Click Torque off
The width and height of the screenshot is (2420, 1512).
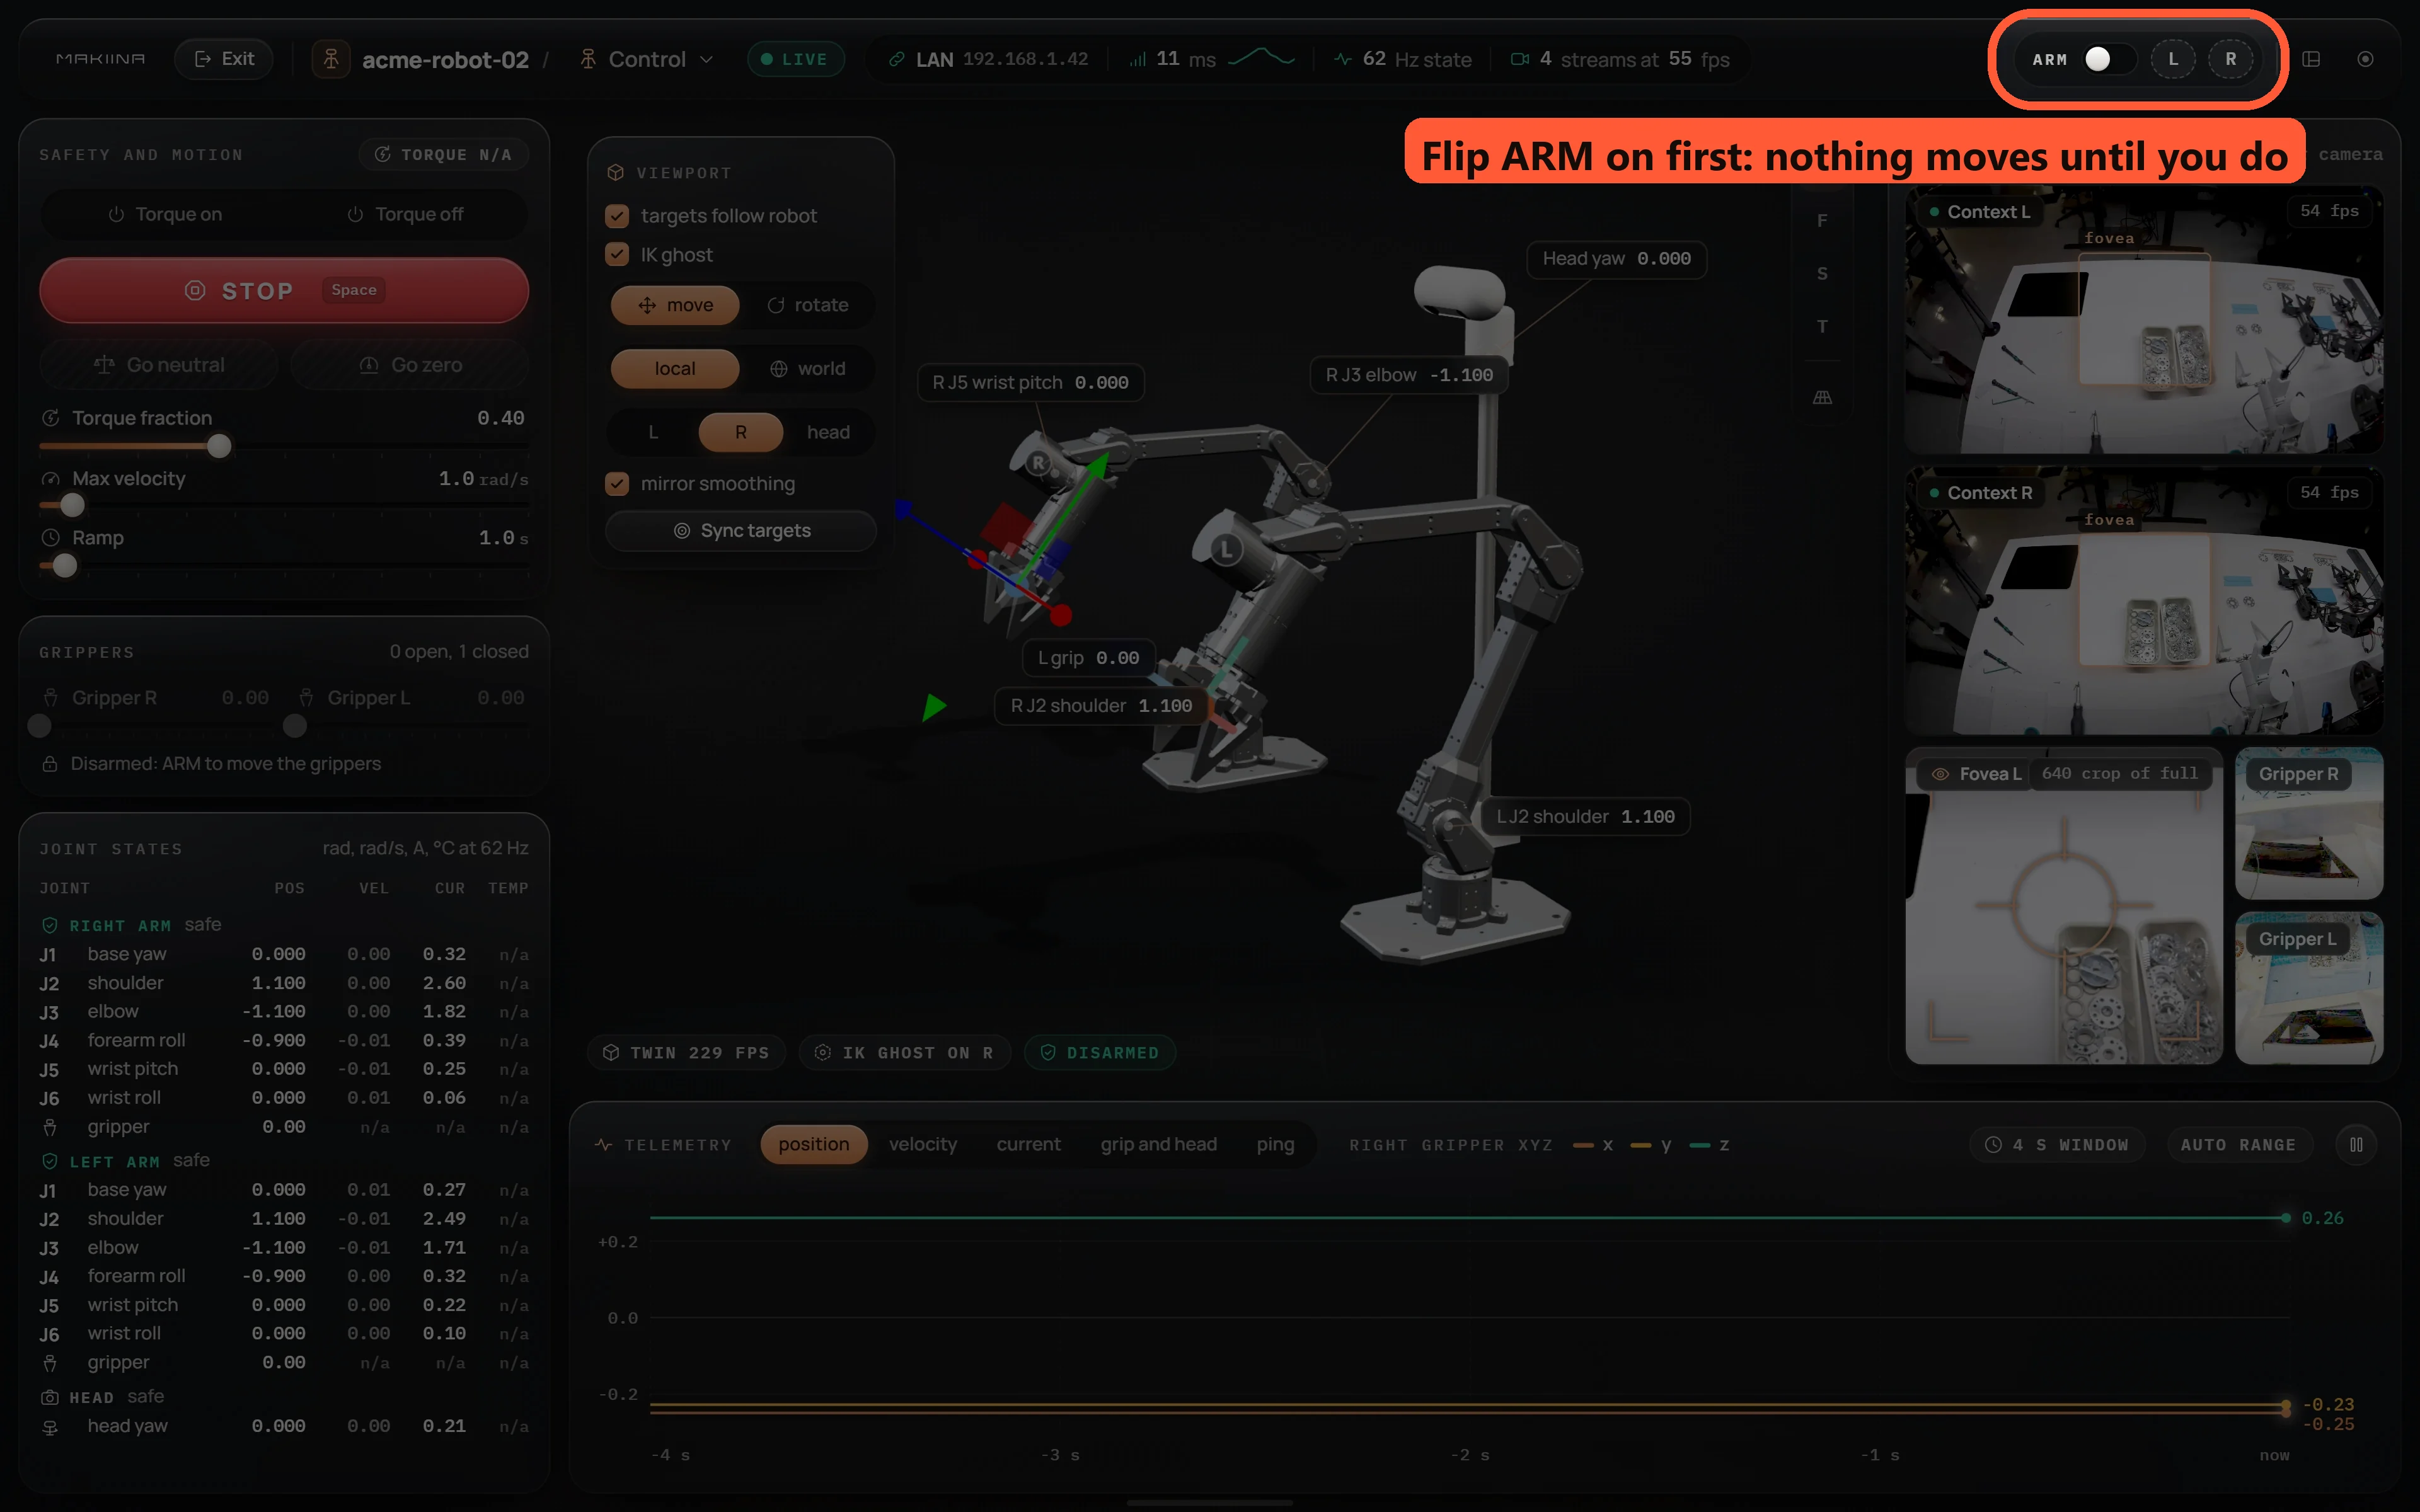[x=404, y=214]
